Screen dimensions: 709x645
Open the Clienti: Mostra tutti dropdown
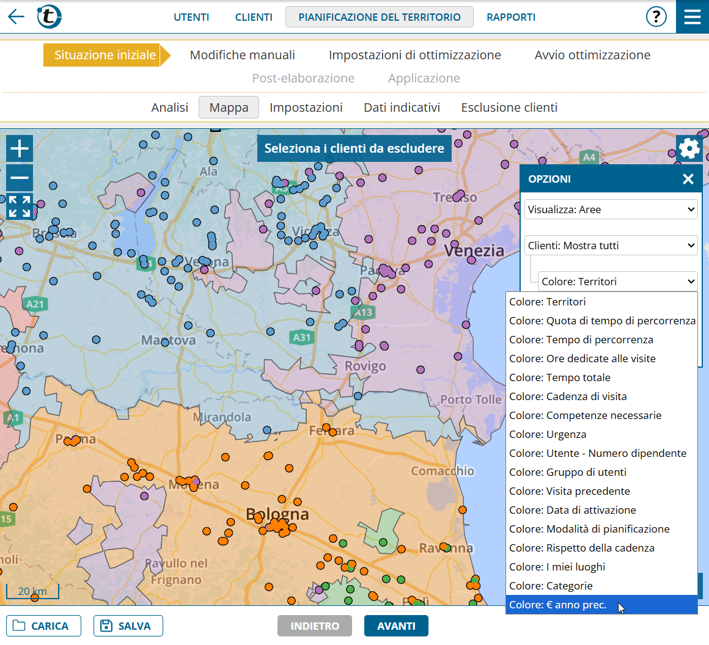611,246
